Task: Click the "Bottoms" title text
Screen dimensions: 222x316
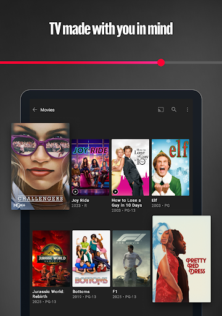Action: click(81, 292)
